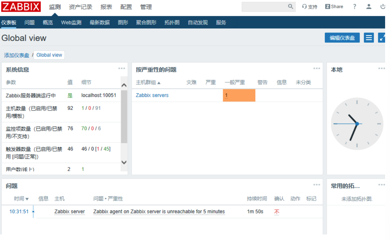Click the analog clock face
The height and width of the screenshot is (240, 390).
(357, 124)
